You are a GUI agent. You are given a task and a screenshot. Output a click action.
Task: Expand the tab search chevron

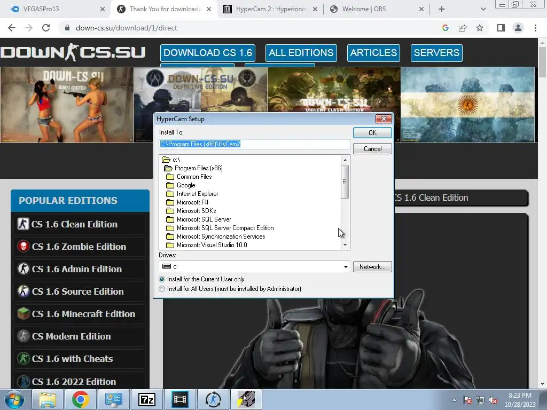click(x=483, y=9)
